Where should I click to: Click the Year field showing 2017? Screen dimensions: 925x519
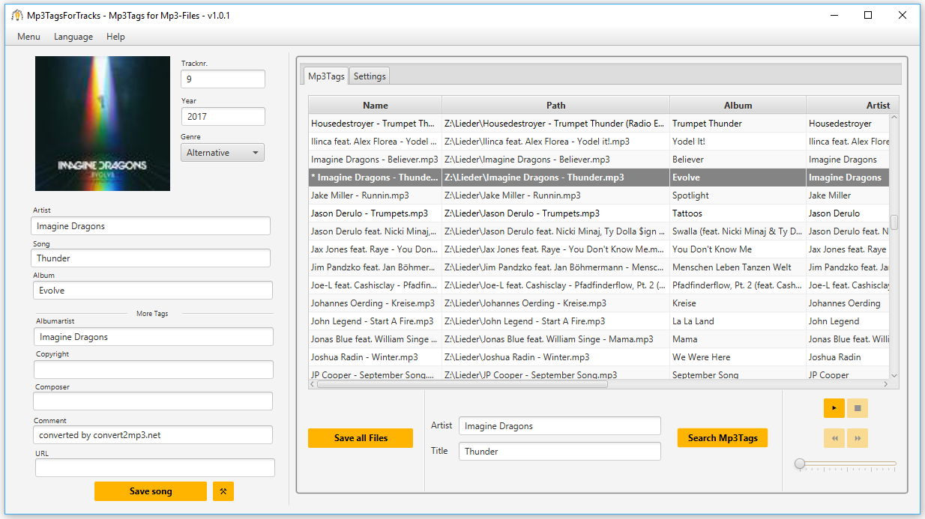point(223,116)
